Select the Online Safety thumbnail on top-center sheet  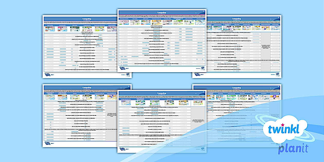click(x=135, y=23)
